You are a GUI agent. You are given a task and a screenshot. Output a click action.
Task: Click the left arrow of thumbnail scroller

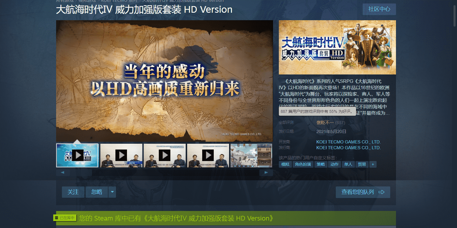pyautogui.click(x=62, y=173)
